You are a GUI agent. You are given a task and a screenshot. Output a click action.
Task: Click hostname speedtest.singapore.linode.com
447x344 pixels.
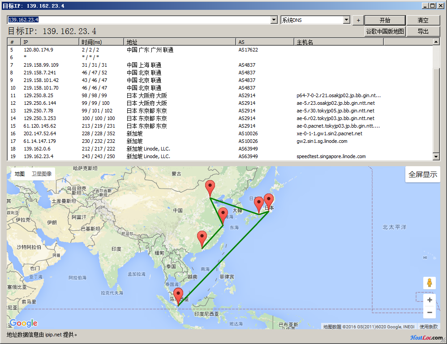[331, 156]
